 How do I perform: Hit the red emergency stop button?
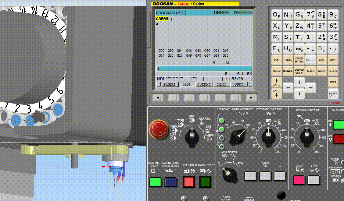point(158,129)
